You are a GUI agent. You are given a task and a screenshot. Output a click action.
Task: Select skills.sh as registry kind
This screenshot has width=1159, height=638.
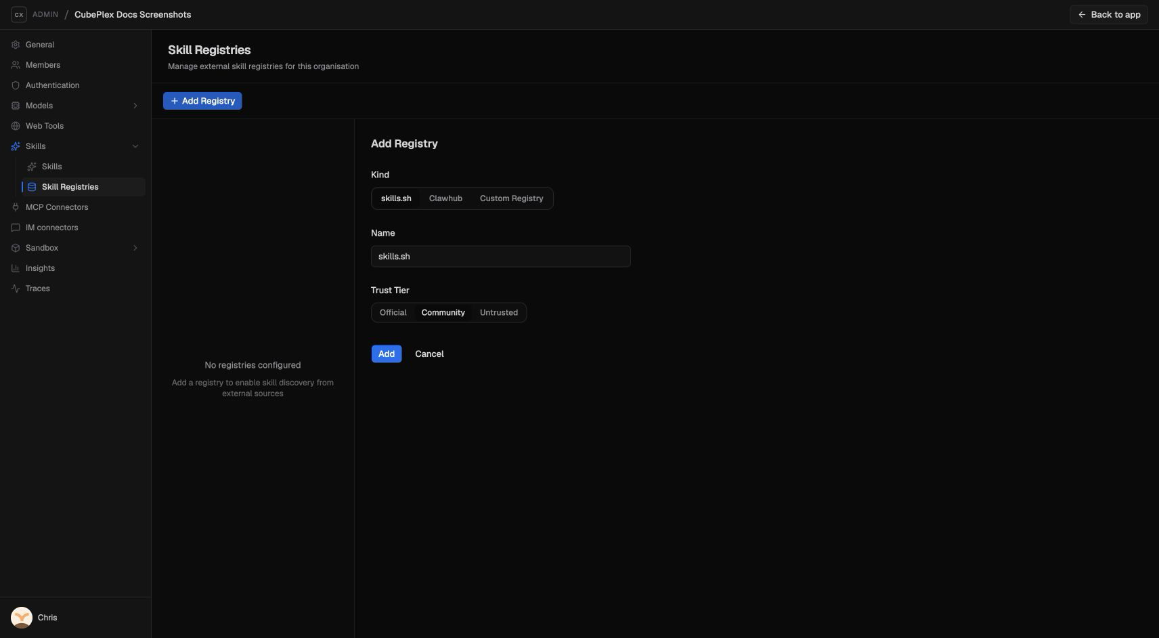coord(396,198)
